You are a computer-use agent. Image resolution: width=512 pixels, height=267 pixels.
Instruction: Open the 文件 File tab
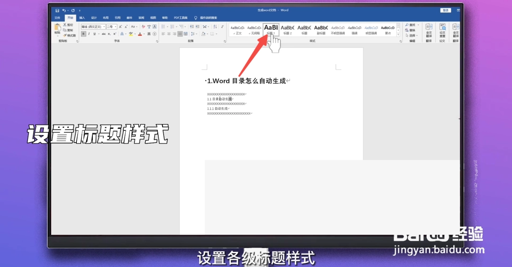[x=57, y=18]
